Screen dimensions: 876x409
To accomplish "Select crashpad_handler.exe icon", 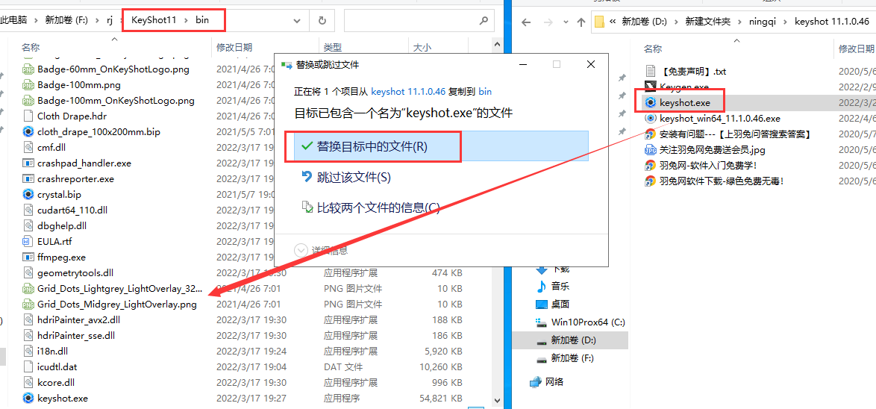I will [28, 163].
